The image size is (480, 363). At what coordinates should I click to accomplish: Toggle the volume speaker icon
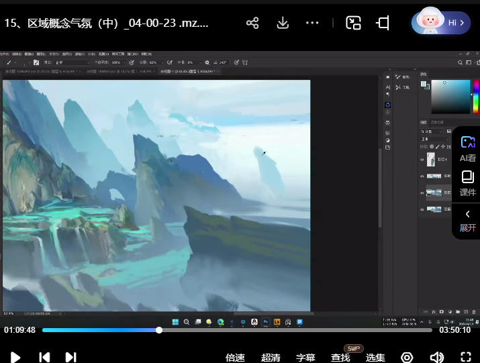tap(436, 357)
